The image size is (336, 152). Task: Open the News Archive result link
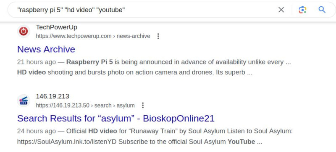pyautogui.click(x=46, y=49)
